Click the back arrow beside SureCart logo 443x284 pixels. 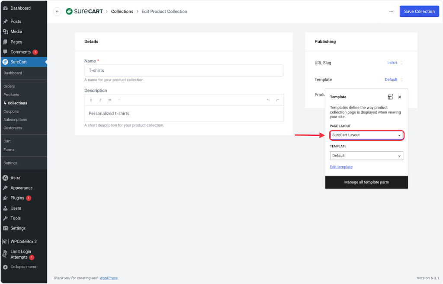57,12
